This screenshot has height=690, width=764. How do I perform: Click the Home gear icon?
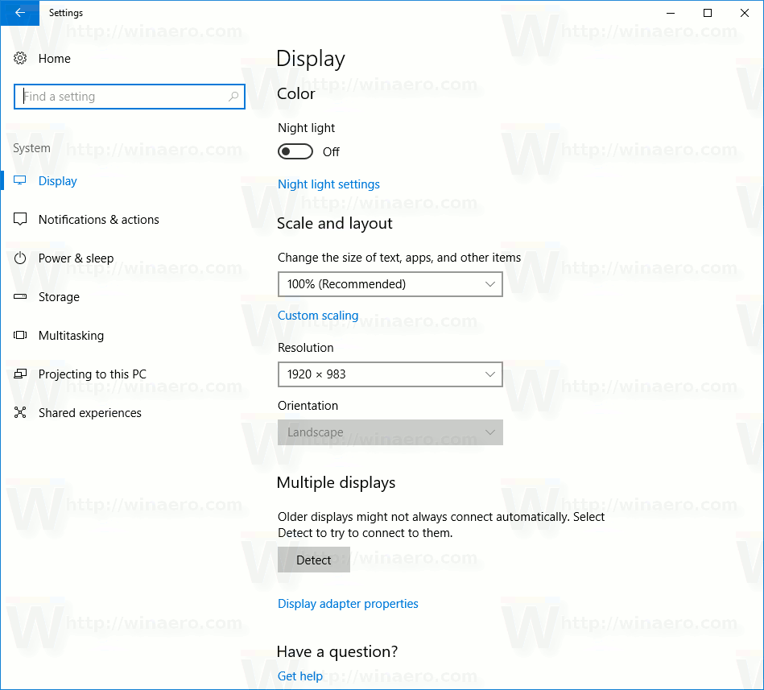[19, 58]
